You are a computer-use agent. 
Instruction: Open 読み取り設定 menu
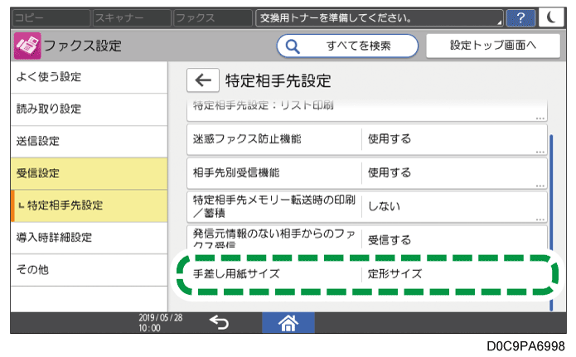click(x=89, y=109)
